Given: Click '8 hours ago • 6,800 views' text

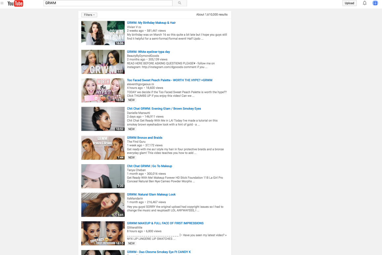Looking at the screenshot, I should click(144, 231).
